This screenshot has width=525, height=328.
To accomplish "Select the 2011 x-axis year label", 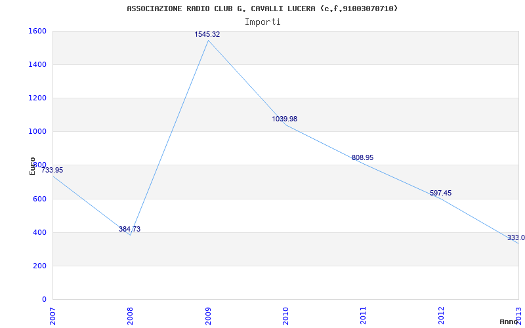I will point(364,316).
